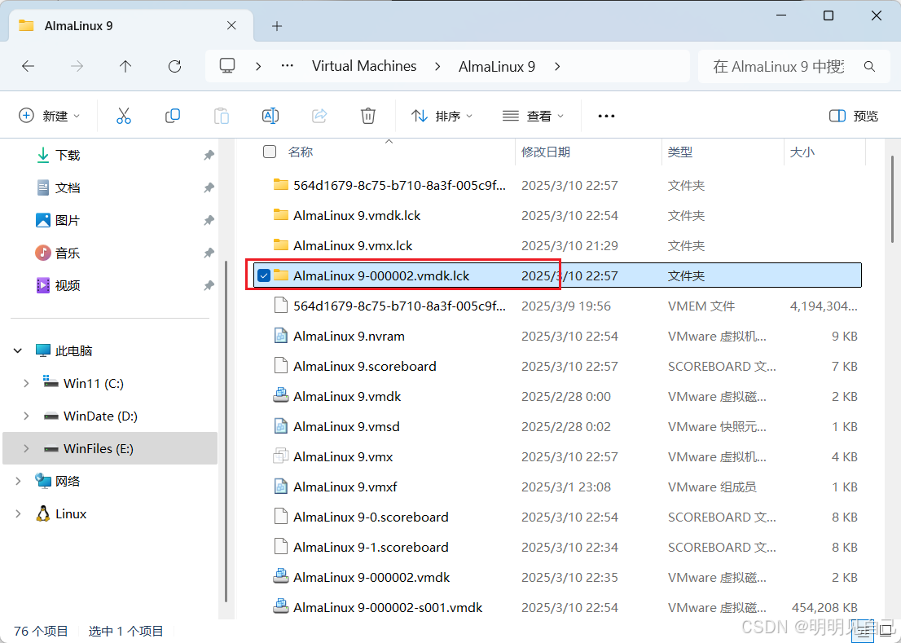Click the Delete trash can icon
The image size is (901, 643).
pos(367,116)
